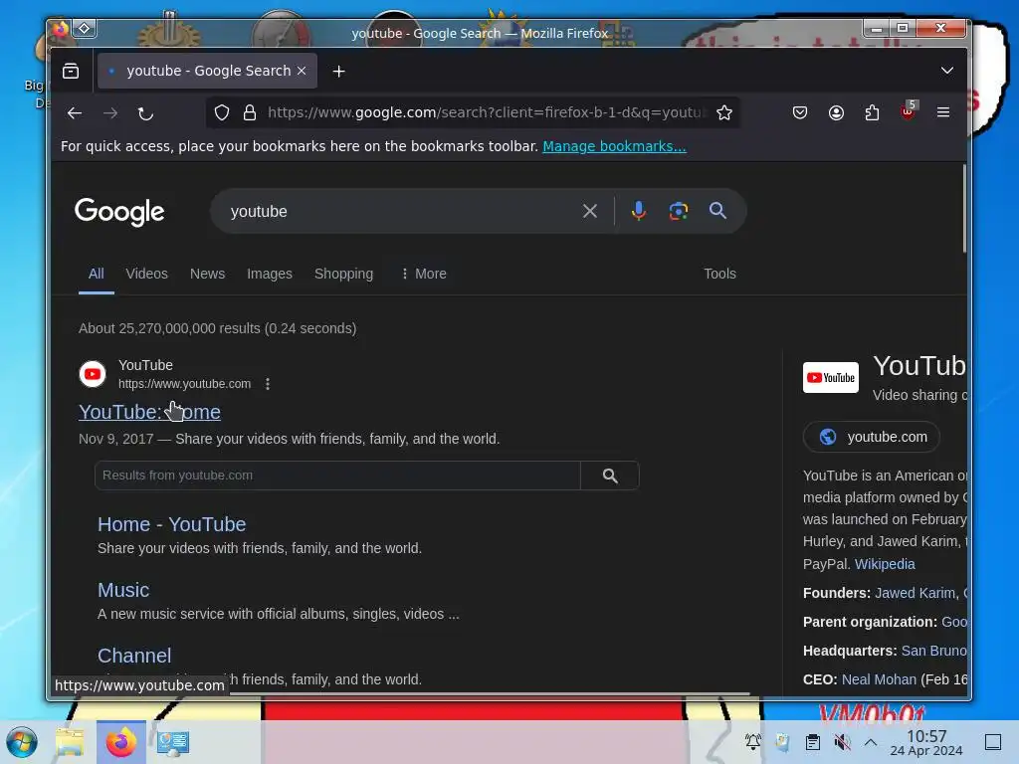Image resolution: width=1019 pixels, height=764 pixels.
Task: Bookmark this page with star icon
Action: [724, 113]
